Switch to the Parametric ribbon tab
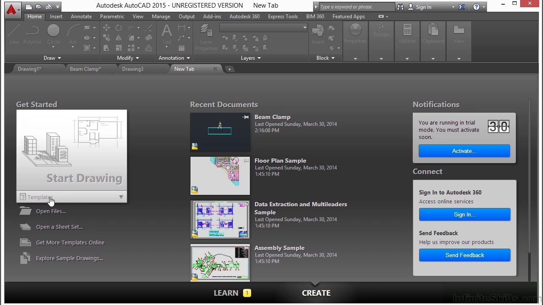This screenshot has width=543, height=305. pos(112,17)
